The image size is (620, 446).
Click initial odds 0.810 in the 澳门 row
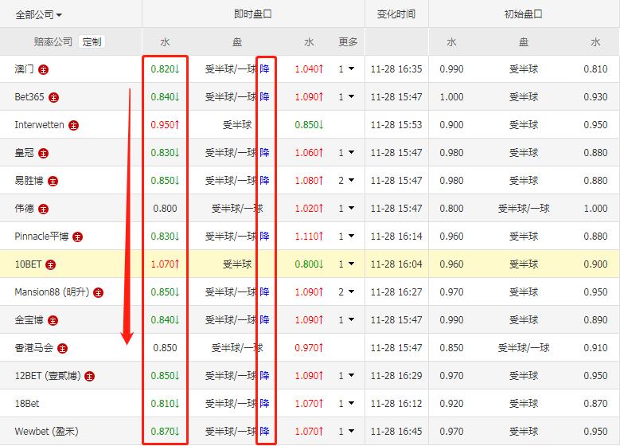(x=595, y=69)
